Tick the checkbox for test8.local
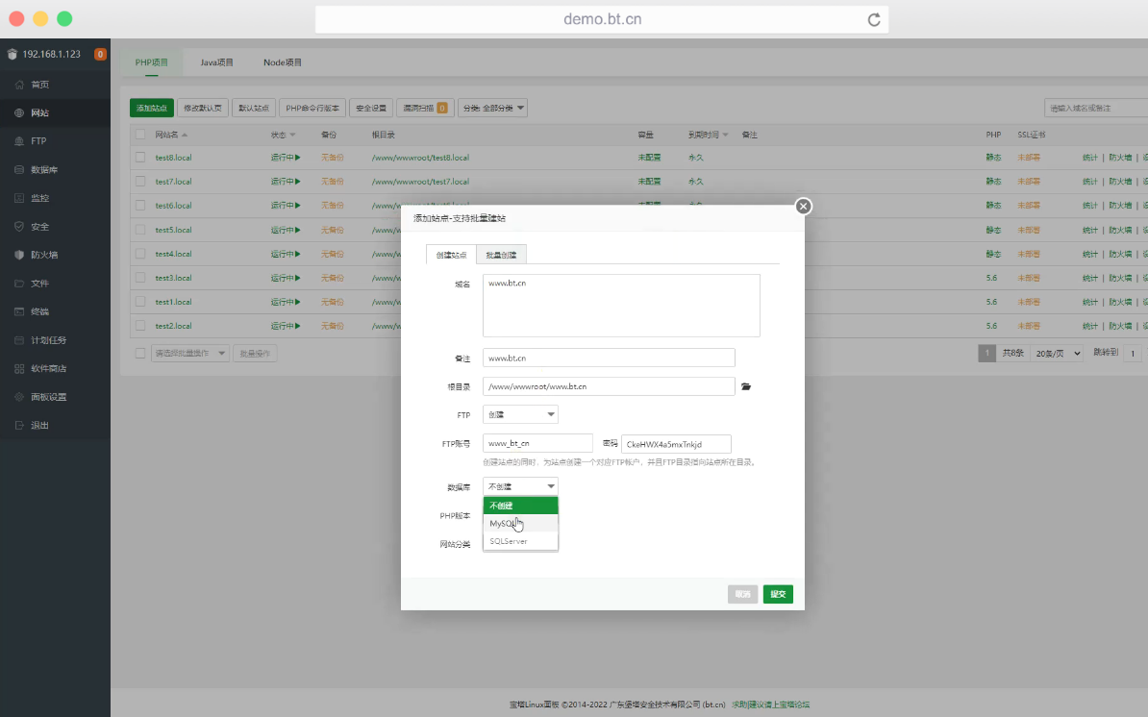Viewport: 1148px width, 717px height. [140, 157]
